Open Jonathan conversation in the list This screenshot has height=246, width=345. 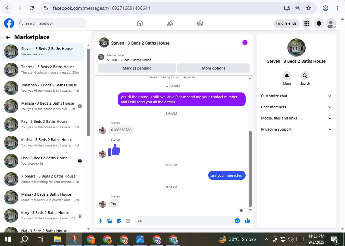click(x=43, y=88)
